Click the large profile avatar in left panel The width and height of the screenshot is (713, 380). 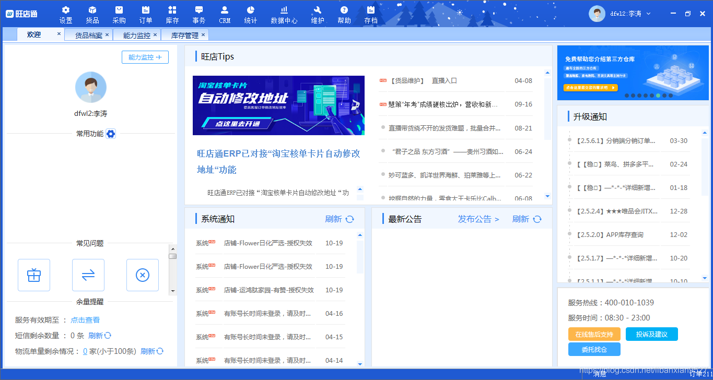click(x=91, y=87)
